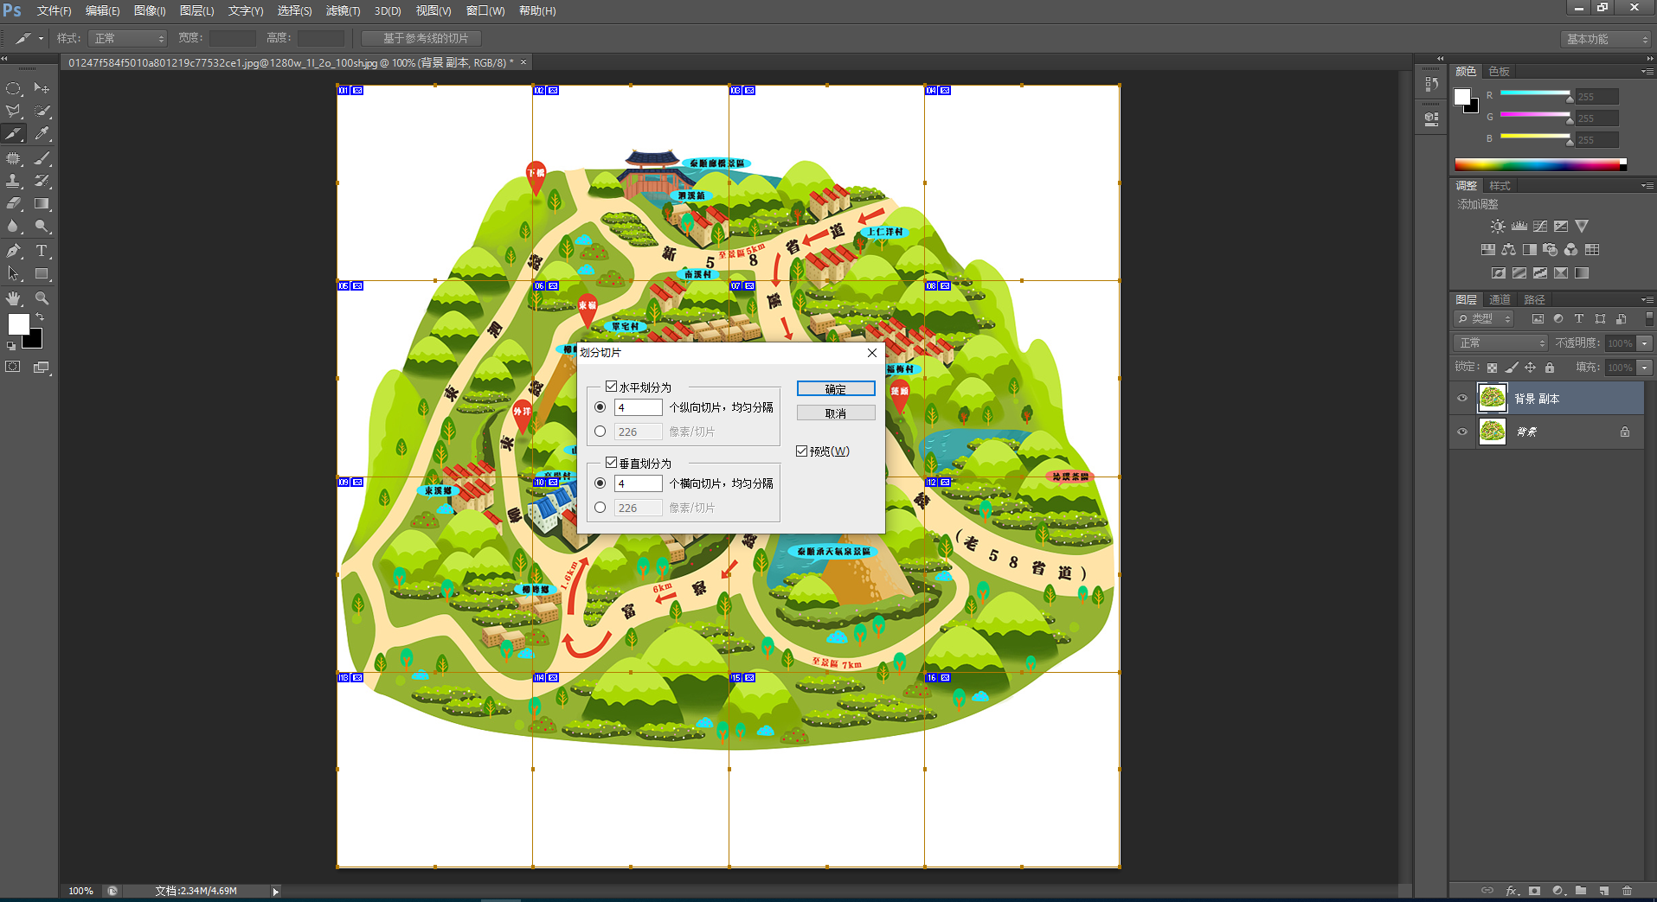Open the Adjustments panel flyout menu
This screenshot has height=902, width=1657.
pyautogui.click(x=1647, y=185)
